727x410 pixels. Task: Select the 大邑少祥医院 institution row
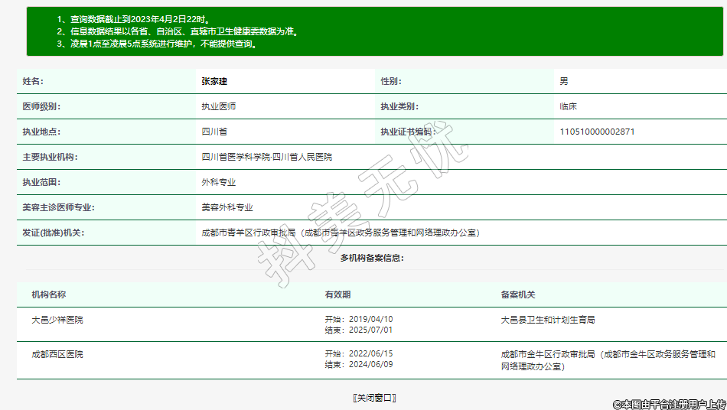click(57, 320)
